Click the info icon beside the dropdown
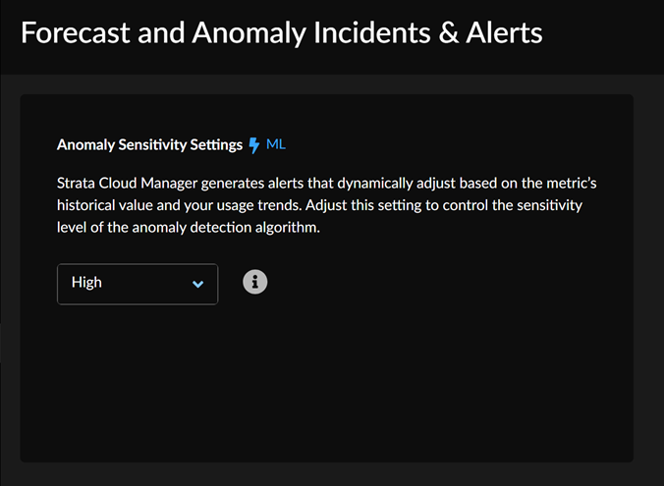 click(254, 282)
